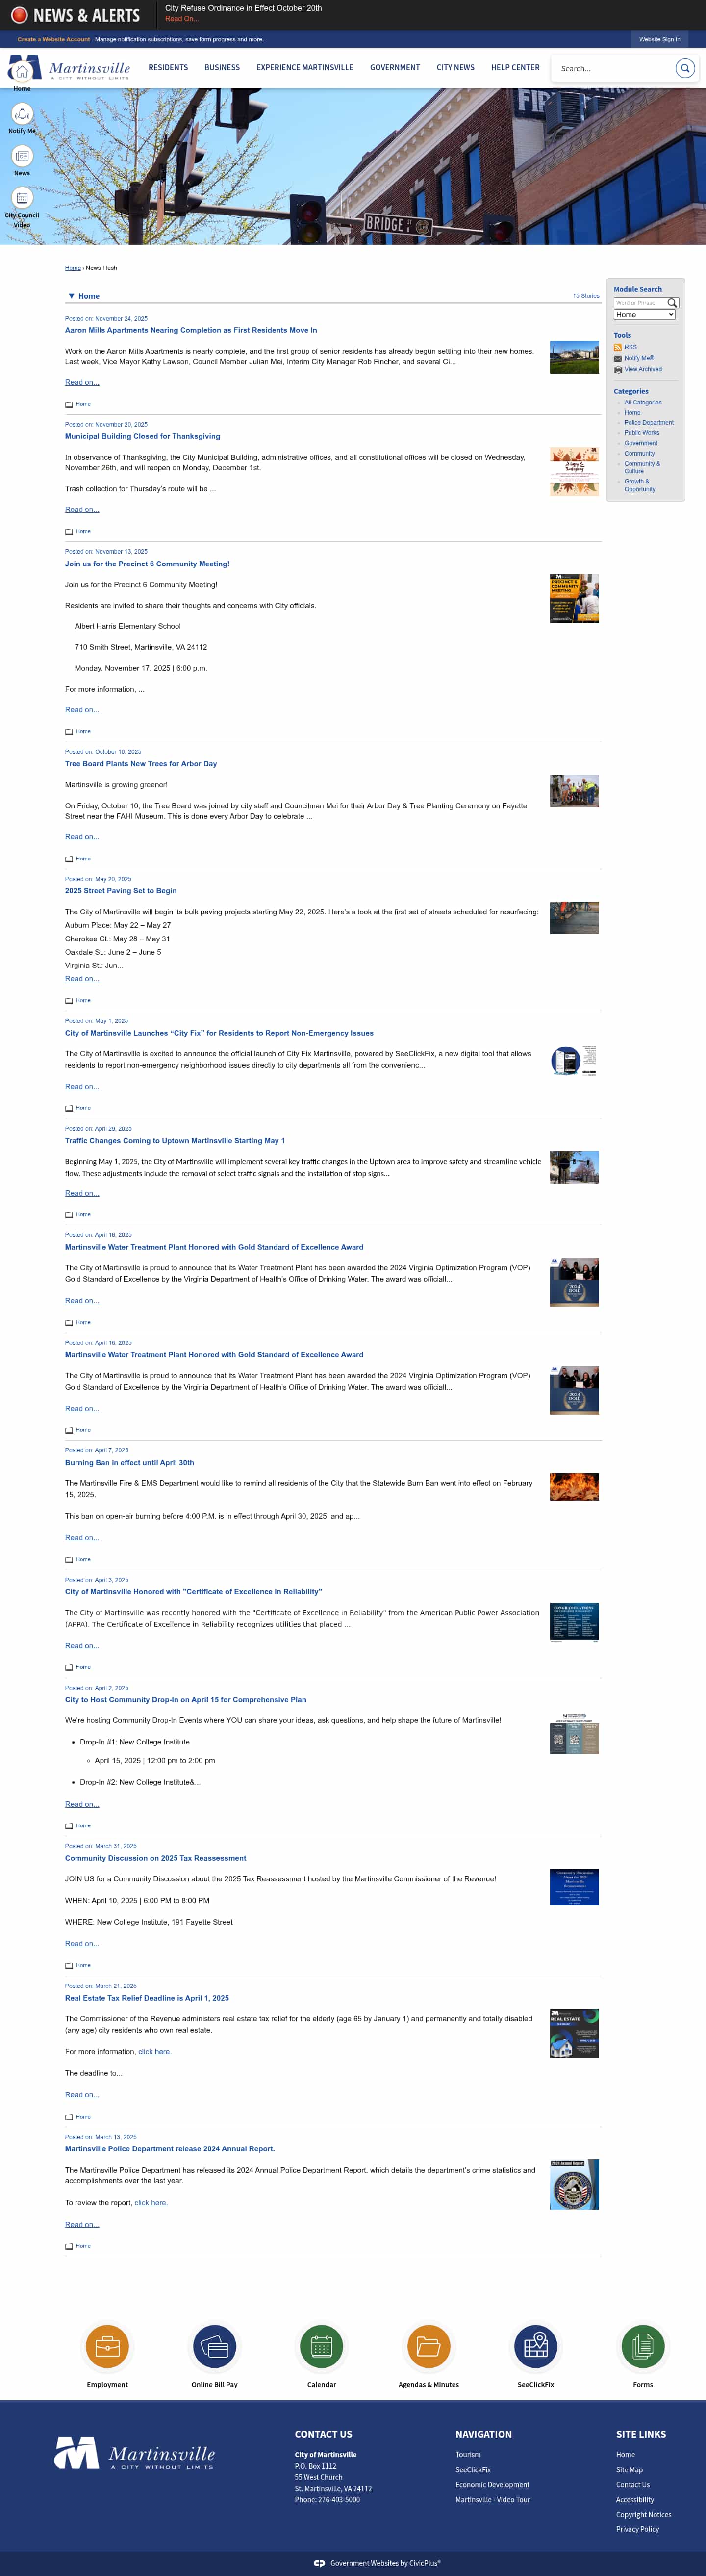Open the Employment briefcase icon

107,2346
